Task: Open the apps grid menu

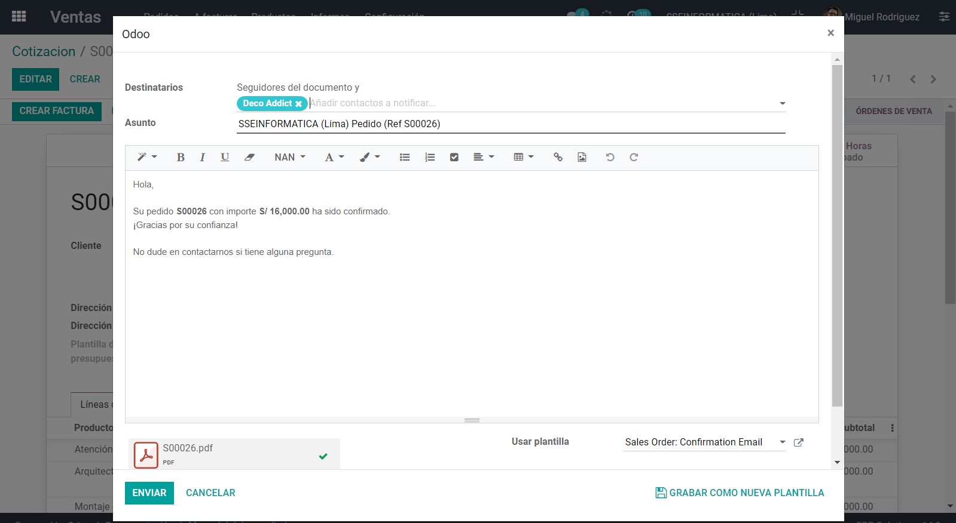Action: [19, 17]
